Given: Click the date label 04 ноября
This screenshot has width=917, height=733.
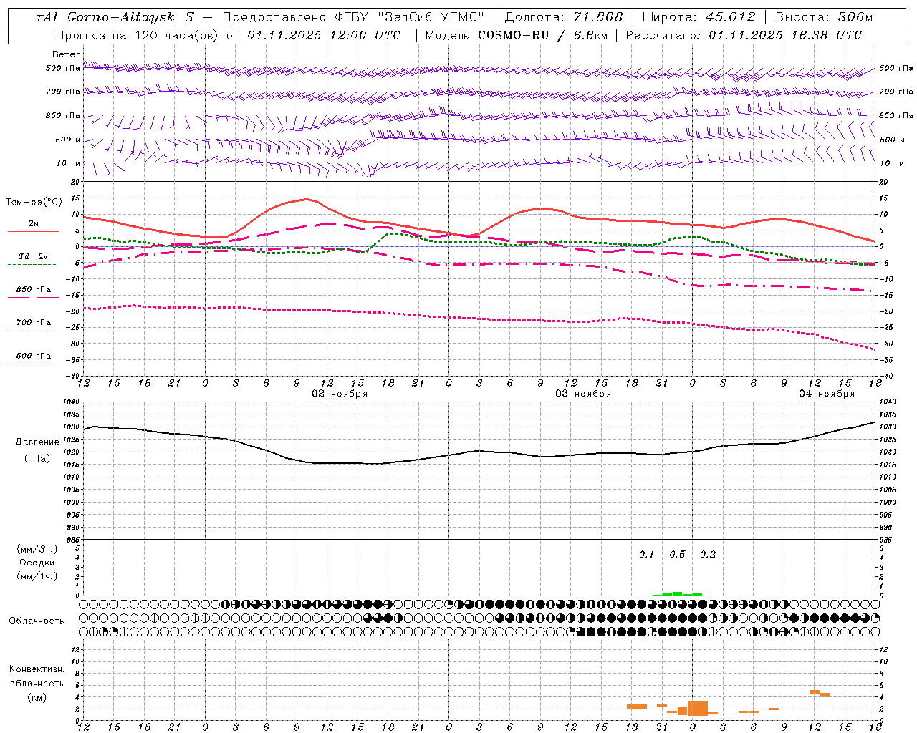Looking at the screenshot, I should point(826,394).
